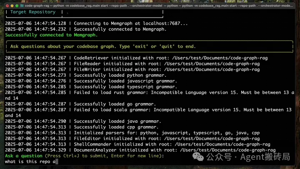Click 'Initialized parsers for: python, javascript' line

132,133
